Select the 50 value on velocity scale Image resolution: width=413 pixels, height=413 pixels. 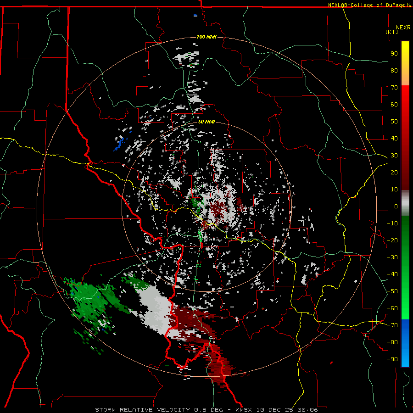point(394,122)
